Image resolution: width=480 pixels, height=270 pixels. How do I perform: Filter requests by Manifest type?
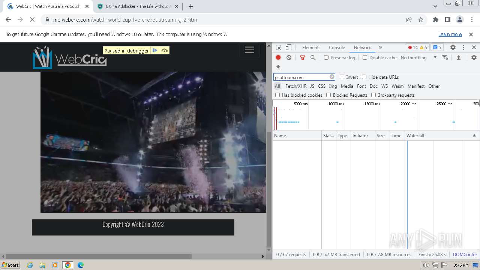pos(416,86)
